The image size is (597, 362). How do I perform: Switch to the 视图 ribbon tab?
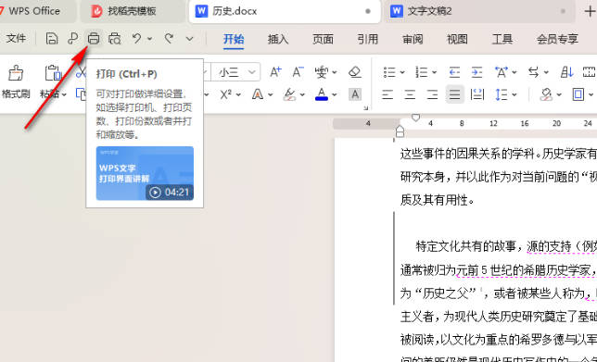click(x=457, y=39)
